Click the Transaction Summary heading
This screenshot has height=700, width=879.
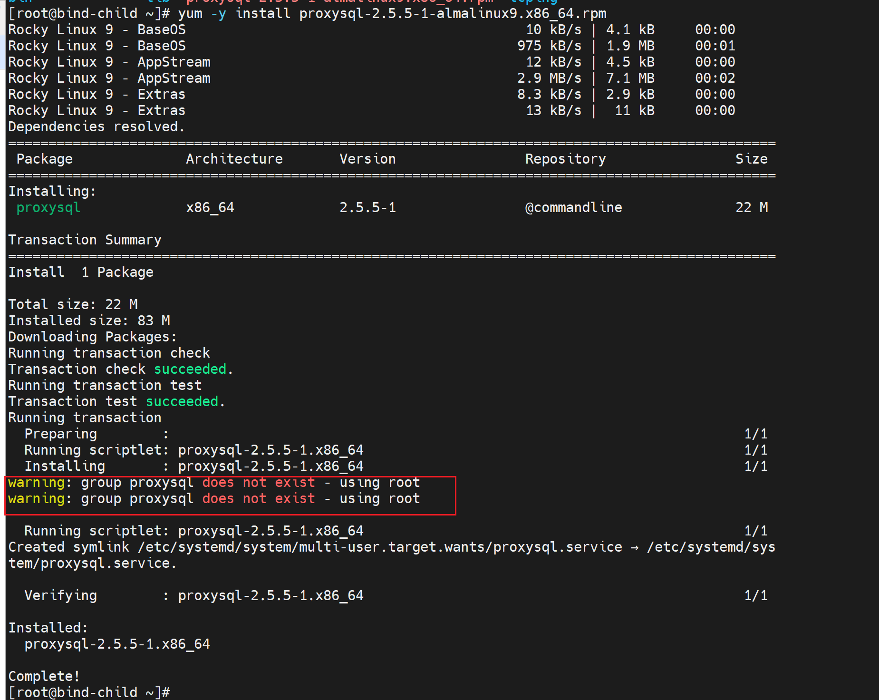click(x=85, y=240)
